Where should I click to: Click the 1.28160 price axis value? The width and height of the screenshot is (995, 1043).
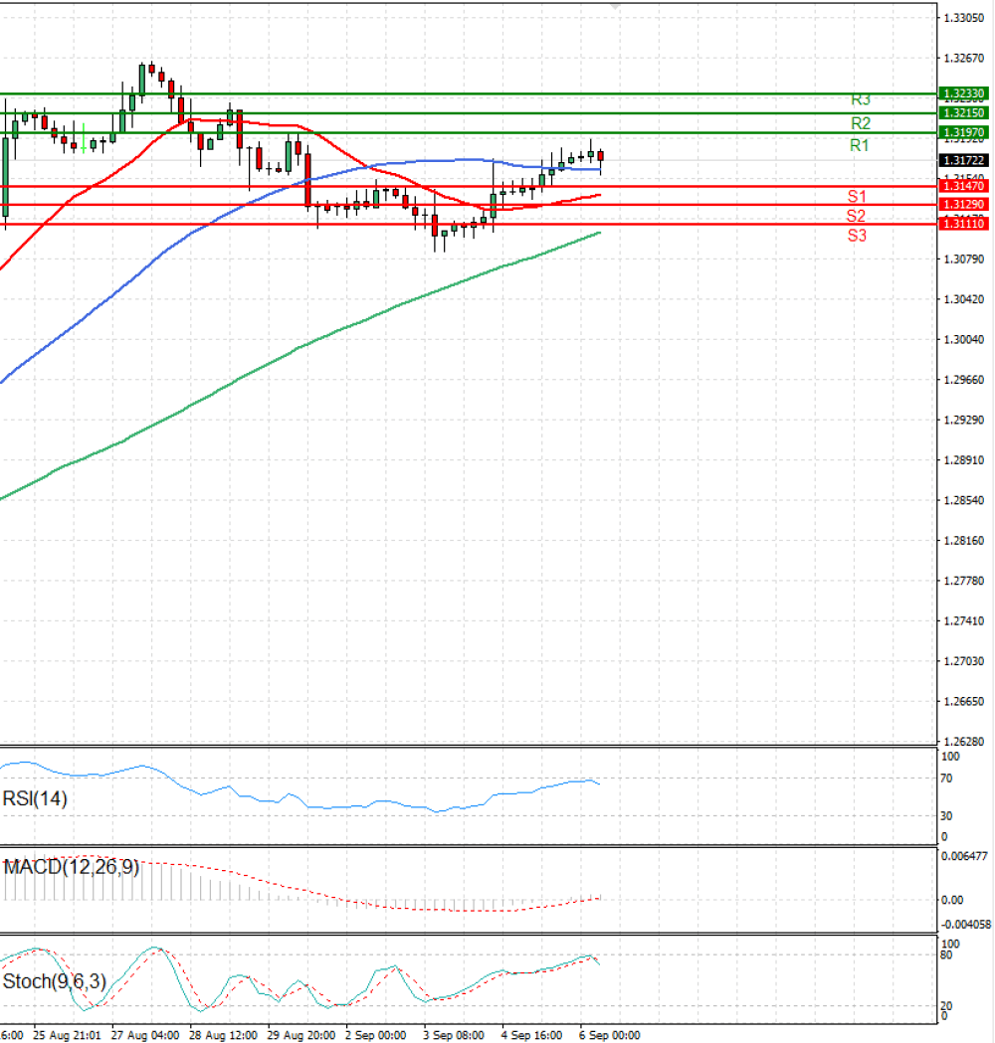point(964,541)
